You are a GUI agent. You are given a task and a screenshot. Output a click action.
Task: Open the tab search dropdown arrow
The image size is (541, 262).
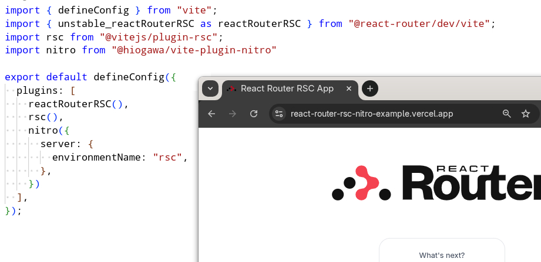pyautogui.click(x=210, y=89)
